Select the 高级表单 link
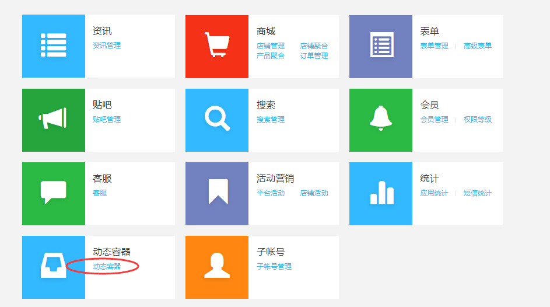The height and width of the screenshot is (307, 550). pos(478,46)
